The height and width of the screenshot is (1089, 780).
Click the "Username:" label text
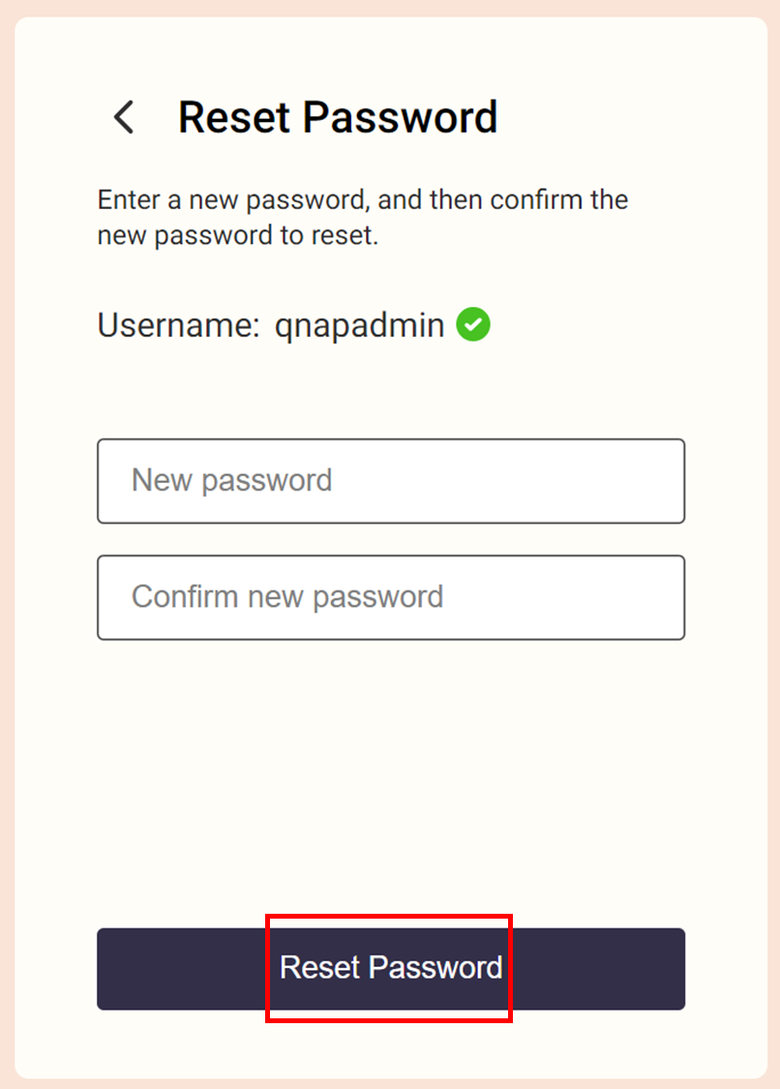point(179,325)
